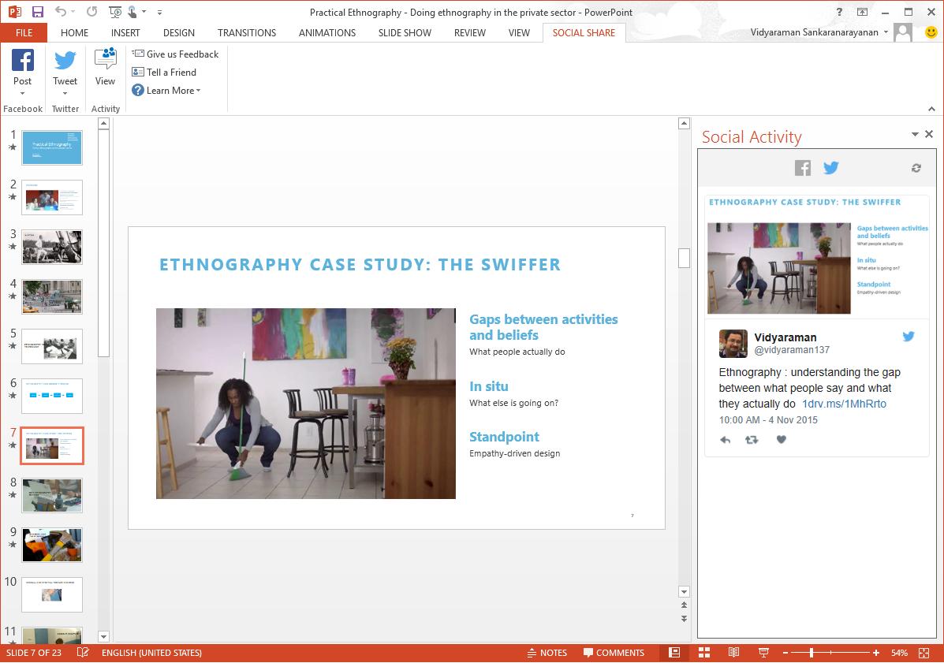Go to next slide double-arrow button
The width and height of the screenshot is (944, 663).
click(684, 619)
